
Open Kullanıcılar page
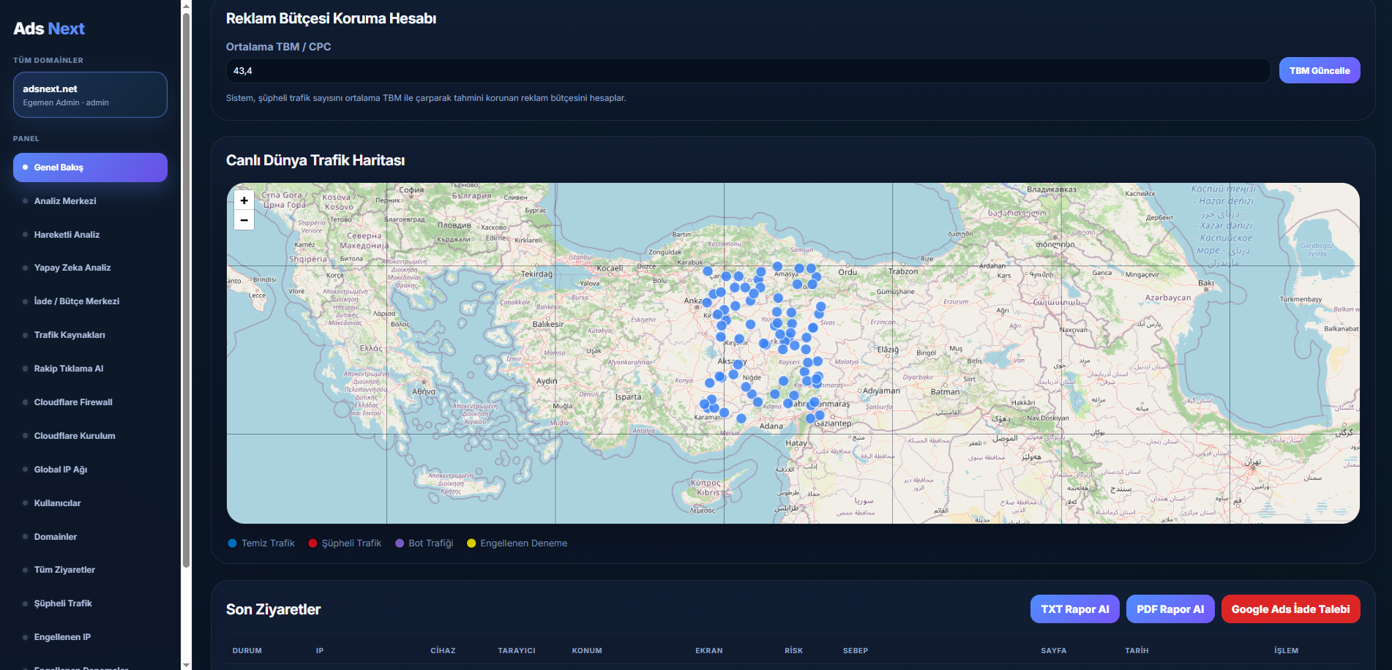click(x=90, y=503)
